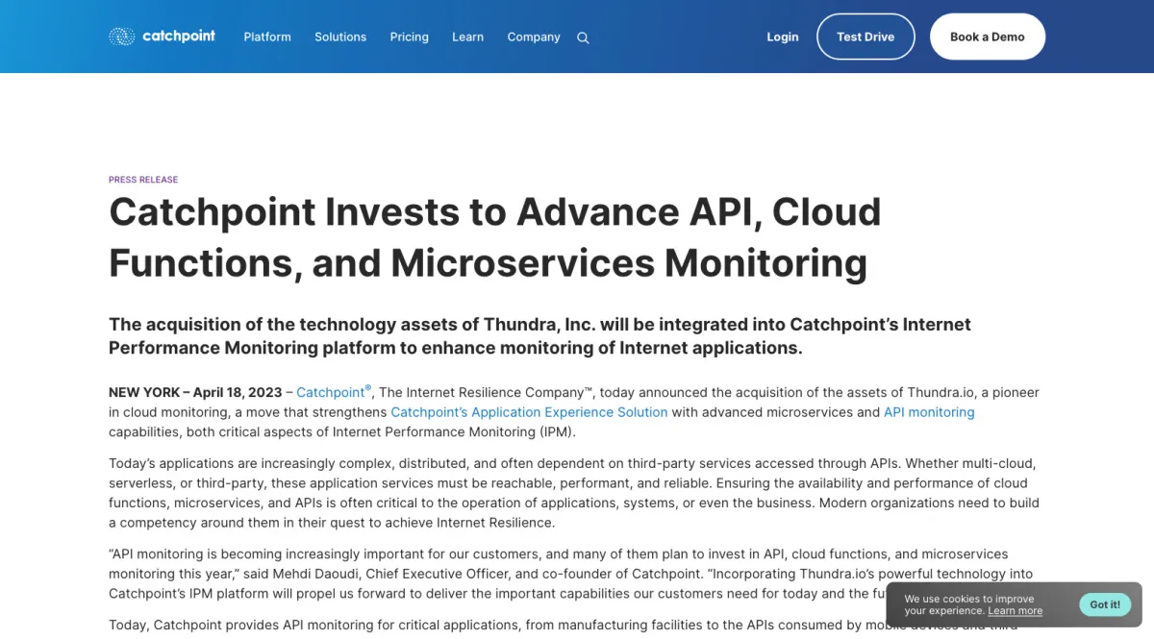The height and width of the screenshot is (639, 1154).
Task: Click the headline 'Catchpoint Invests to Advance API'
Action: click(495, 236)
